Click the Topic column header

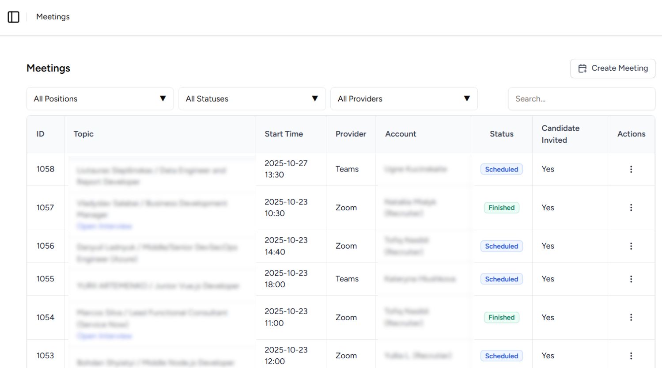[83, 134]
